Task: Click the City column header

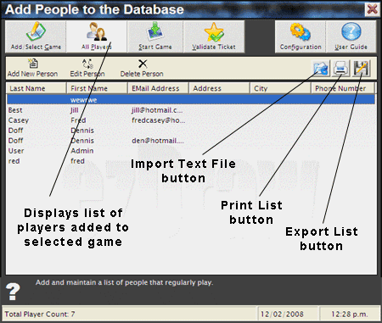Action: 280,88
